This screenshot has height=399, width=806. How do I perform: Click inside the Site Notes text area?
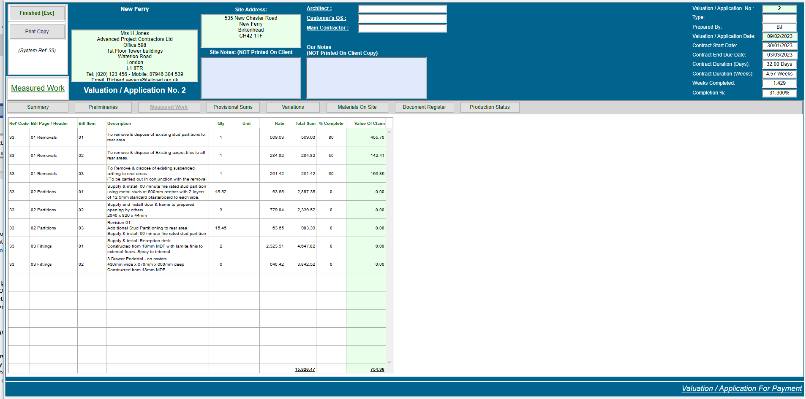(x=251, y=78)
